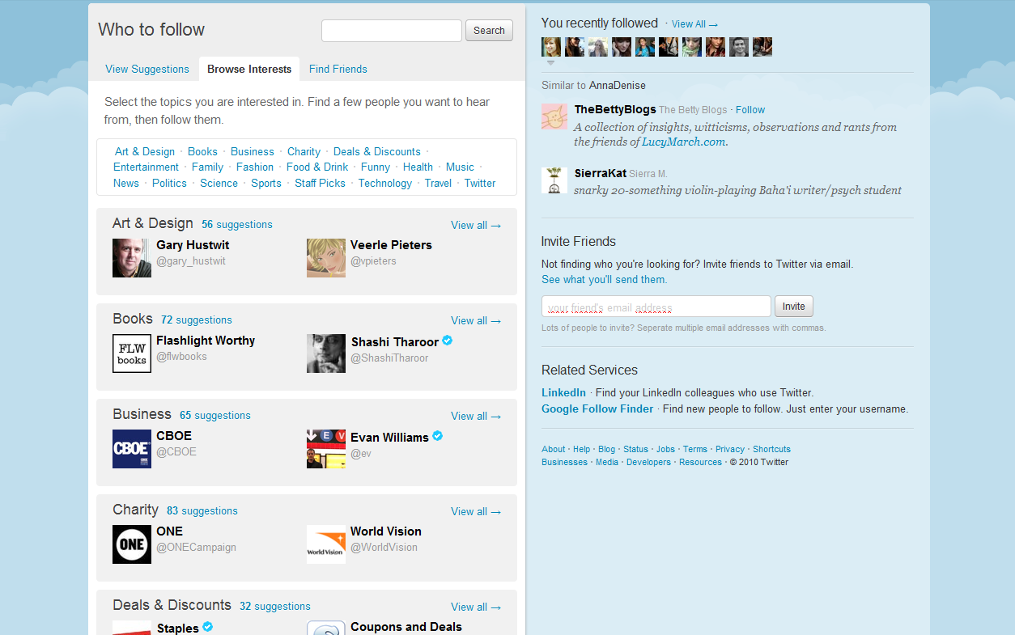The height and width of the screenshot is (635, 1015).
Task: Click Veerle Pieters' cartoon avatar
Action: (x=326, y=258)
